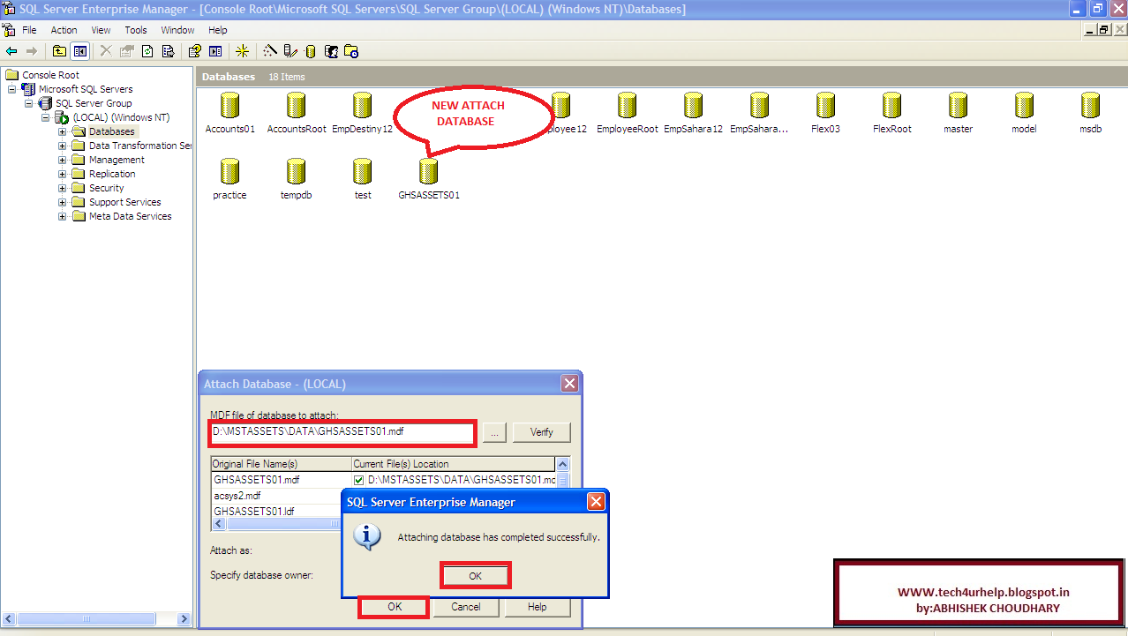Expand the Security tree node
1128x636 pixels.
(x=62, y=188)
